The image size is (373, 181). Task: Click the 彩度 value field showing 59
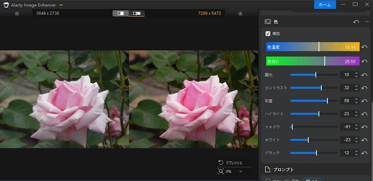[x=347, y=101]
